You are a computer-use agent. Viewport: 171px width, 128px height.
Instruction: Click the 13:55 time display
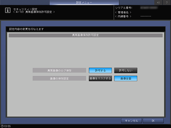[7, 126]
